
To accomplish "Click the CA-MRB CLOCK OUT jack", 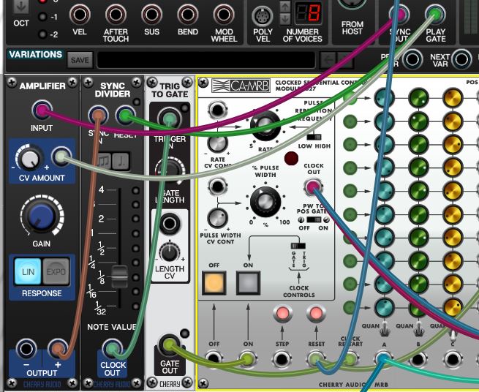I will tap(313, 186).
